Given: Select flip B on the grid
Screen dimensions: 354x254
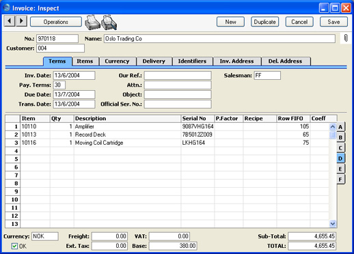Looking at the screenshot, I should [340, 137].
